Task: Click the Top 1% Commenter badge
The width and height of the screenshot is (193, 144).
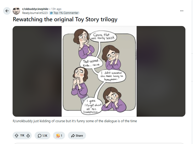Action: tap(64, 13)
